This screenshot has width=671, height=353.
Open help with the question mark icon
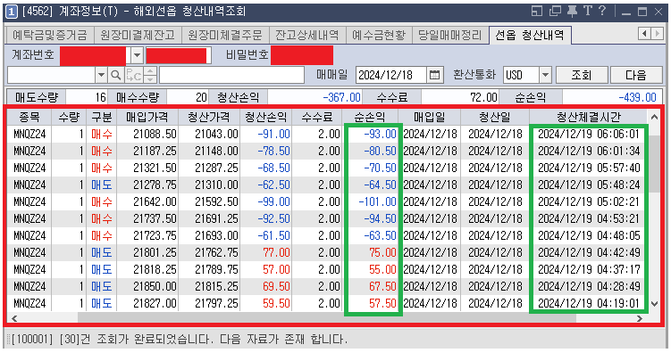pyautogui.click(x=602, y=11)
